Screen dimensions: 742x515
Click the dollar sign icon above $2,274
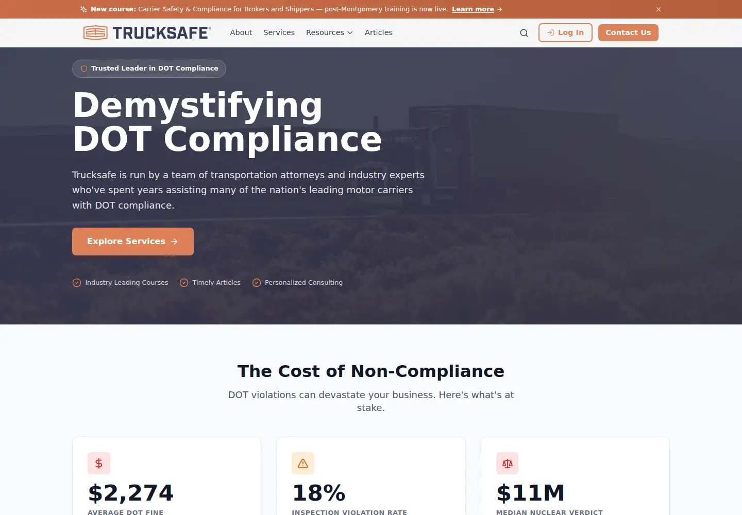pos(99,463)
